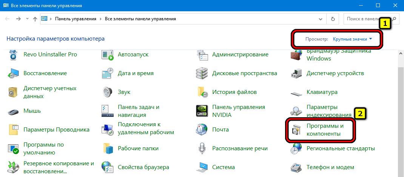
Task: Open the Администрирование link
Action: pos(240,54)
